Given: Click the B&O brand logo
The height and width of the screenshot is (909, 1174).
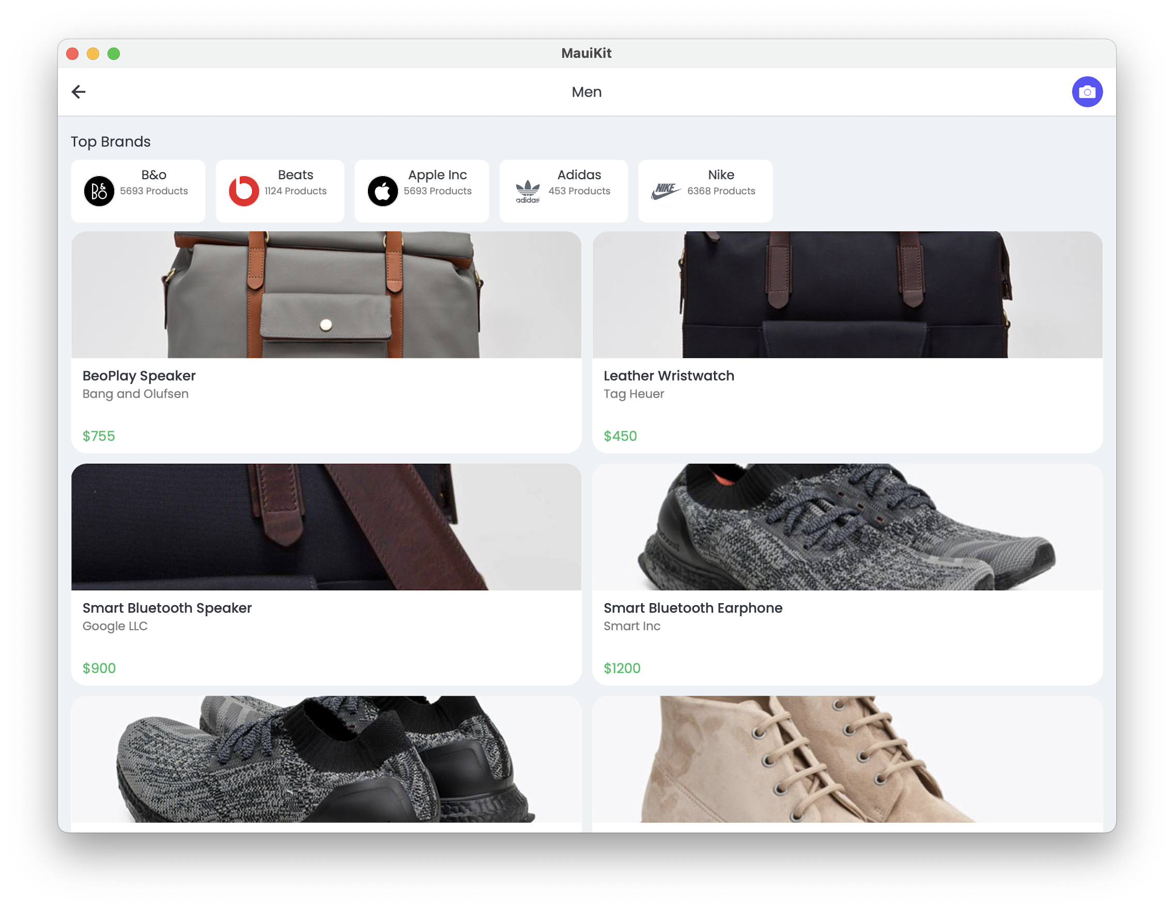Looking at the screenshot, I should pos(99,191).
